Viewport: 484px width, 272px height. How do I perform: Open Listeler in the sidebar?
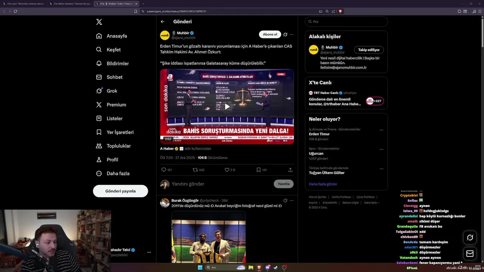(109, 118)
